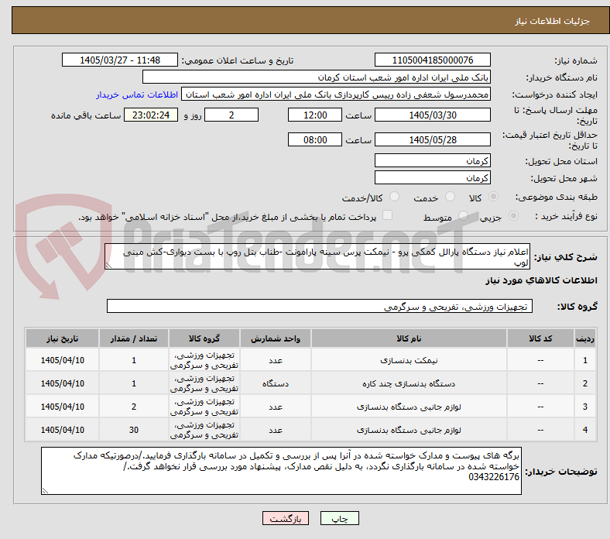This screenshot has width=610, height=539.
Task: Click the چاپ print button
Action: coord(339,518)
